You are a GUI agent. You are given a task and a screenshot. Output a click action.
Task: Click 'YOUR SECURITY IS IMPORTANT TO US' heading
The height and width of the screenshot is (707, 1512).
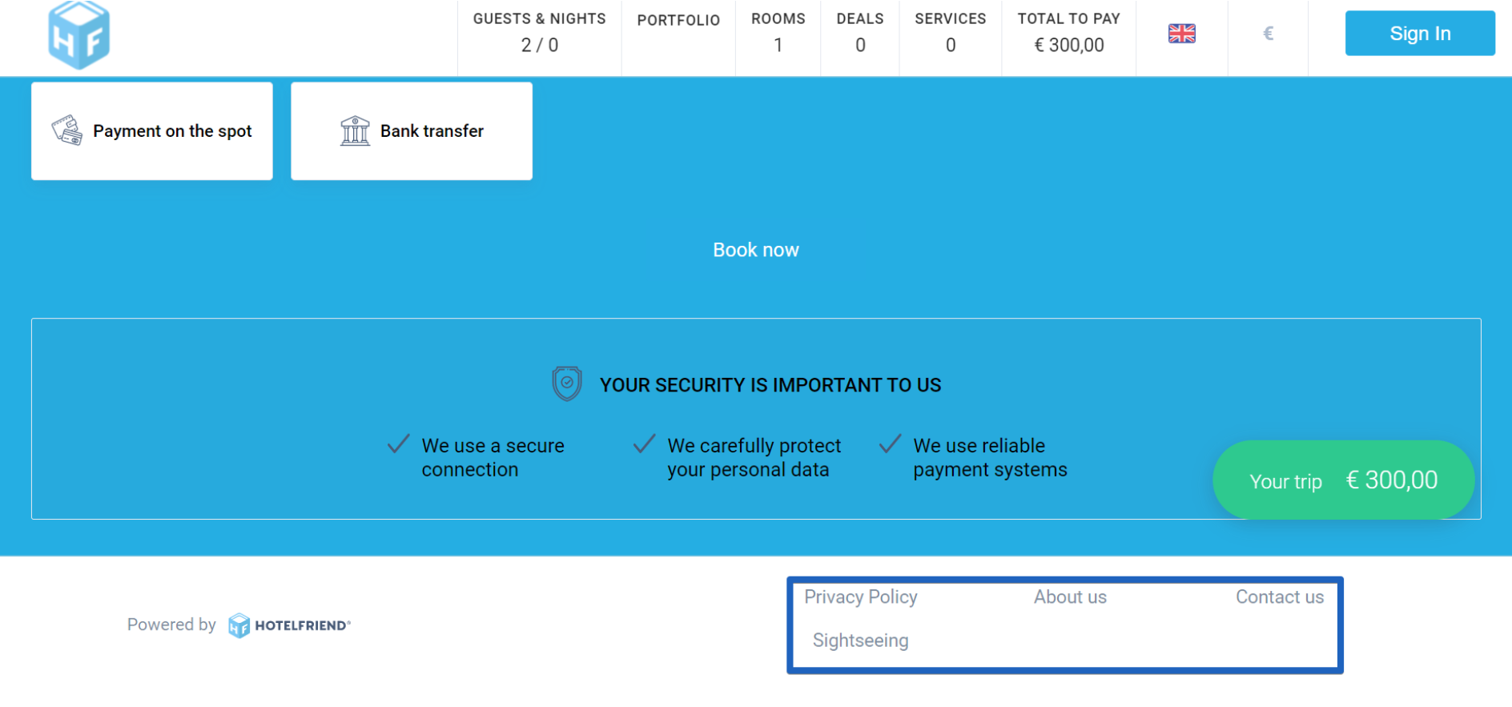pyautogui.click(x=770, y=385)
